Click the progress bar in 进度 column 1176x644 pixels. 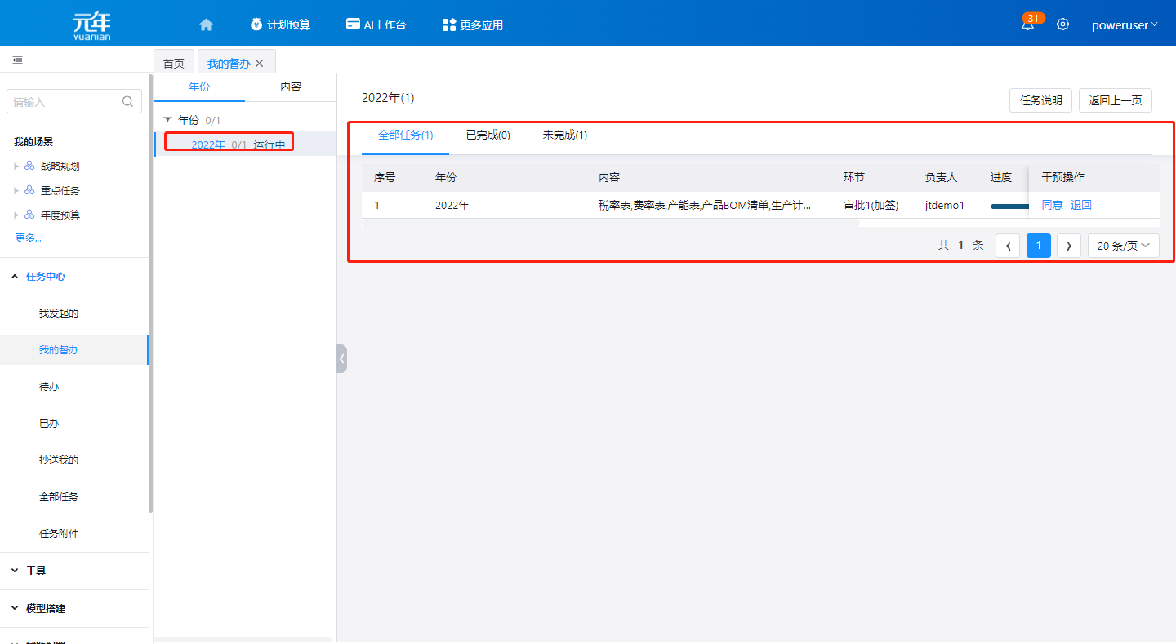1009,207
